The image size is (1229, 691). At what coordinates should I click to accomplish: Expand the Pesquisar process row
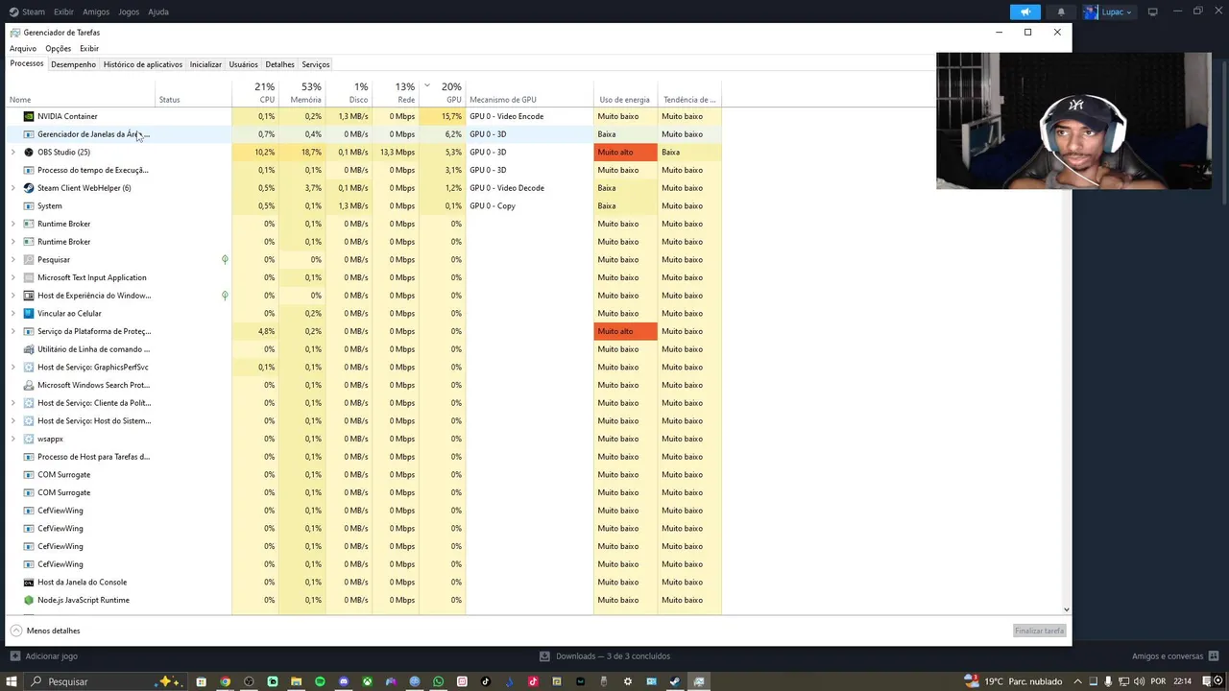click(x=12, y=259)
